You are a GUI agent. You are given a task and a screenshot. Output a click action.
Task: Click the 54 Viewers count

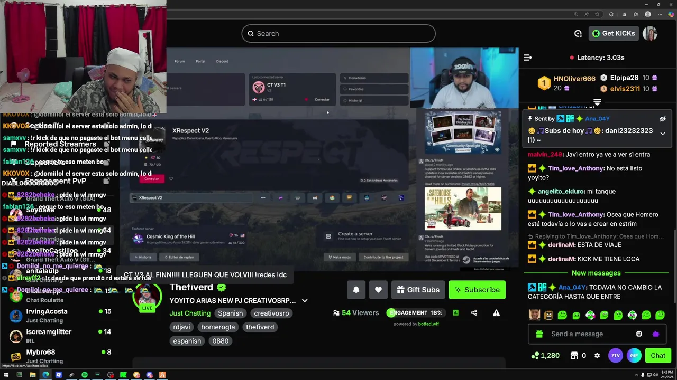pyautogui.click(x=356, y=313)
